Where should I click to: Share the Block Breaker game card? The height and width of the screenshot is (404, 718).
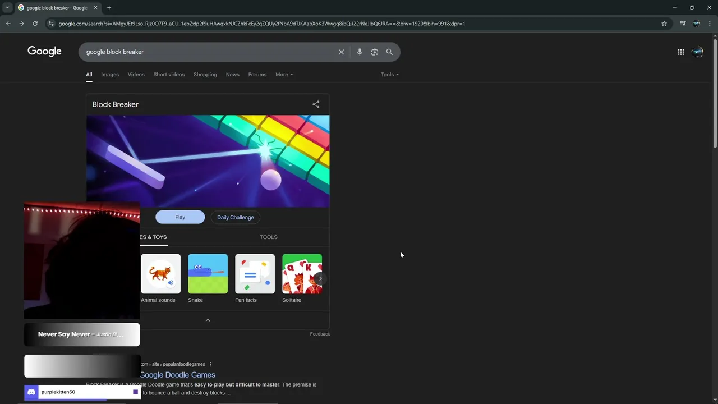(x=316, y=104)
